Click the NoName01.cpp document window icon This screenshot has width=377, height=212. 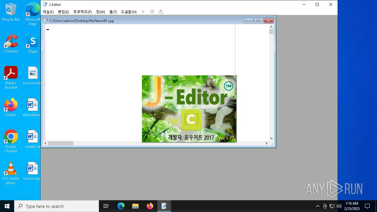click(x=46, y=21)
